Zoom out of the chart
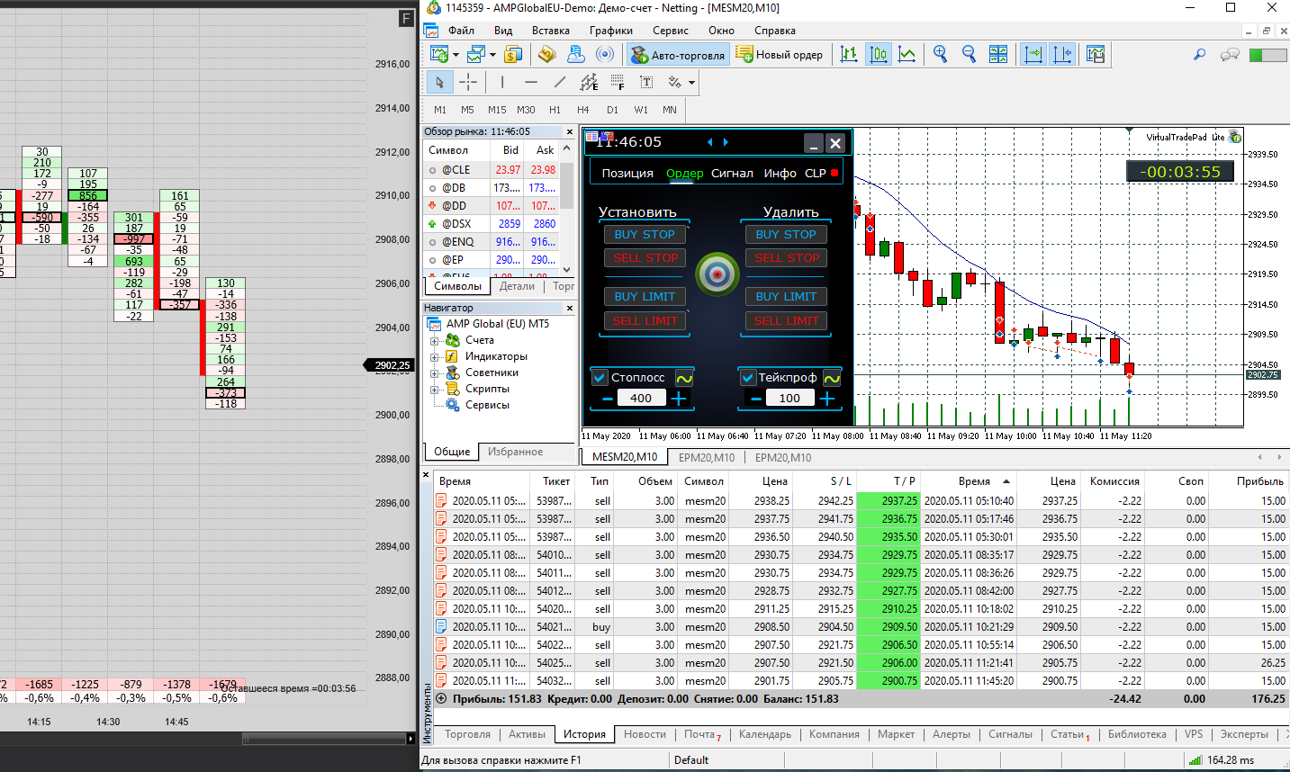 click(969, 55)
